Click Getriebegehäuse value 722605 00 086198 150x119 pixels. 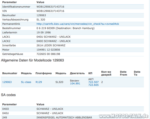click(48, 54)
